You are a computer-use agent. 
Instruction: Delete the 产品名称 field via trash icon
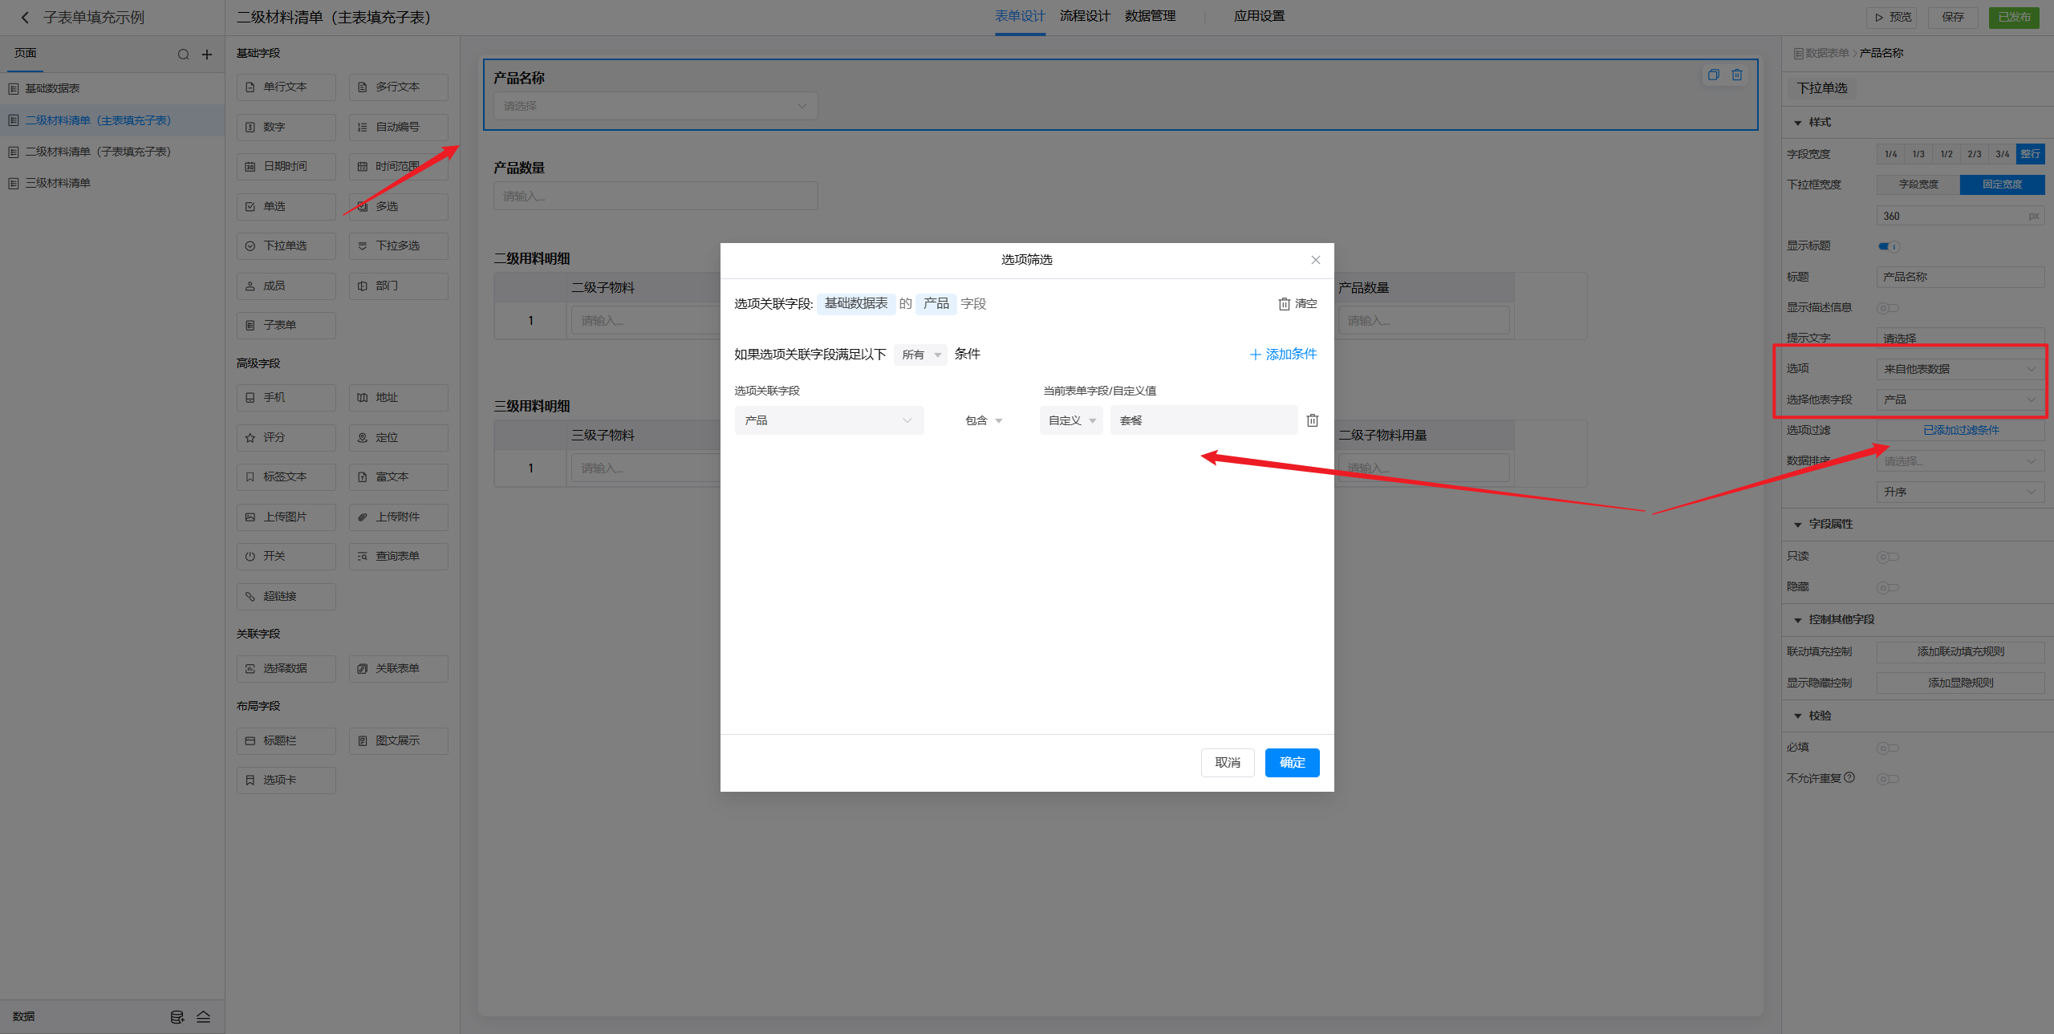(x=1737, y=75)
